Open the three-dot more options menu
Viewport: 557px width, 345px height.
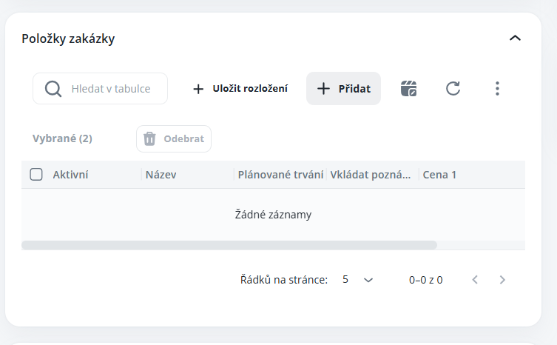point(497,89)
